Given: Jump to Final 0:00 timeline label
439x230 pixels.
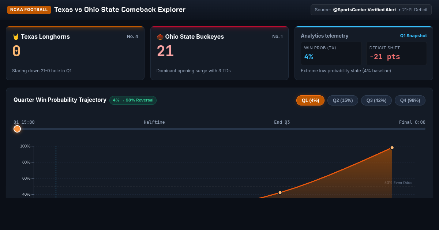Looking at the screenshot, I should tap(412, 122).
